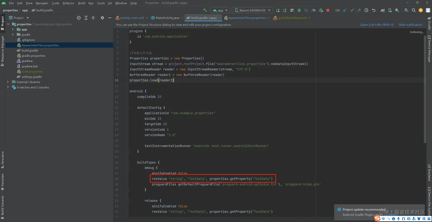
Task: Click Git Rollback undo arrow
Action: coord(373,10)
